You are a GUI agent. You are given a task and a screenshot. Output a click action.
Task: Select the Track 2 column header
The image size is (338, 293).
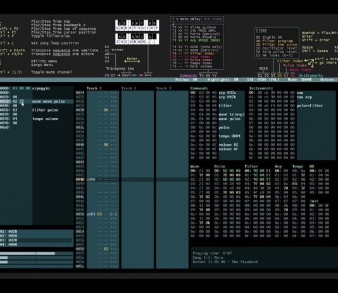click(128, 88)
